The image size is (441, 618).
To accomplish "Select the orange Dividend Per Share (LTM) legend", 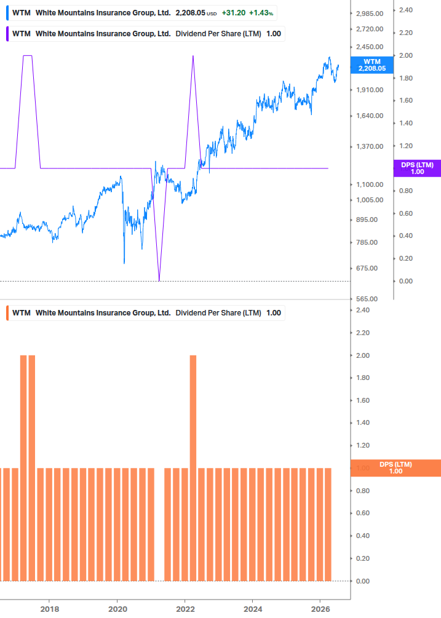I will click(145, 313).
